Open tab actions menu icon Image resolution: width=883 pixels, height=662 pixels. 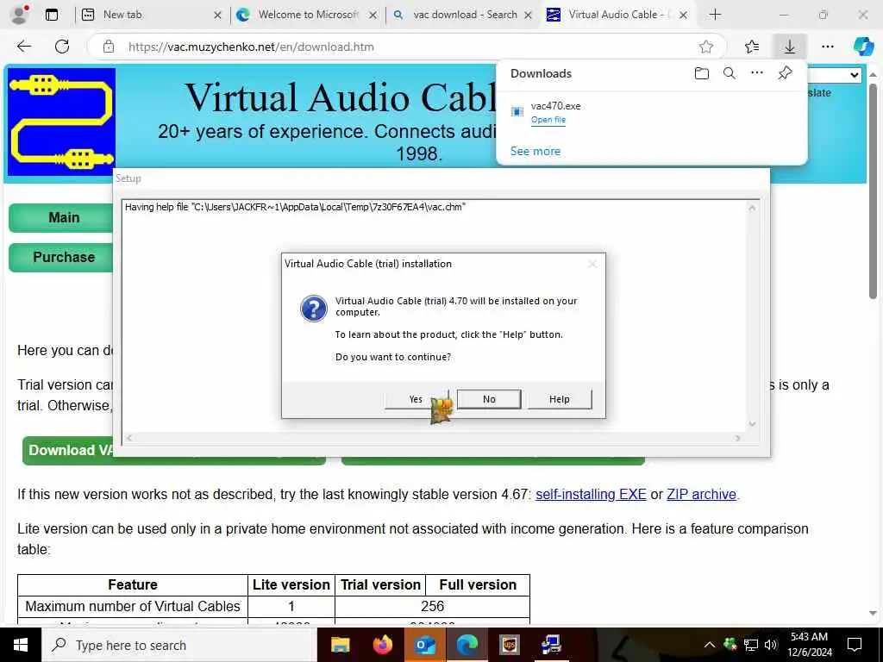click(x=51, y=15)
